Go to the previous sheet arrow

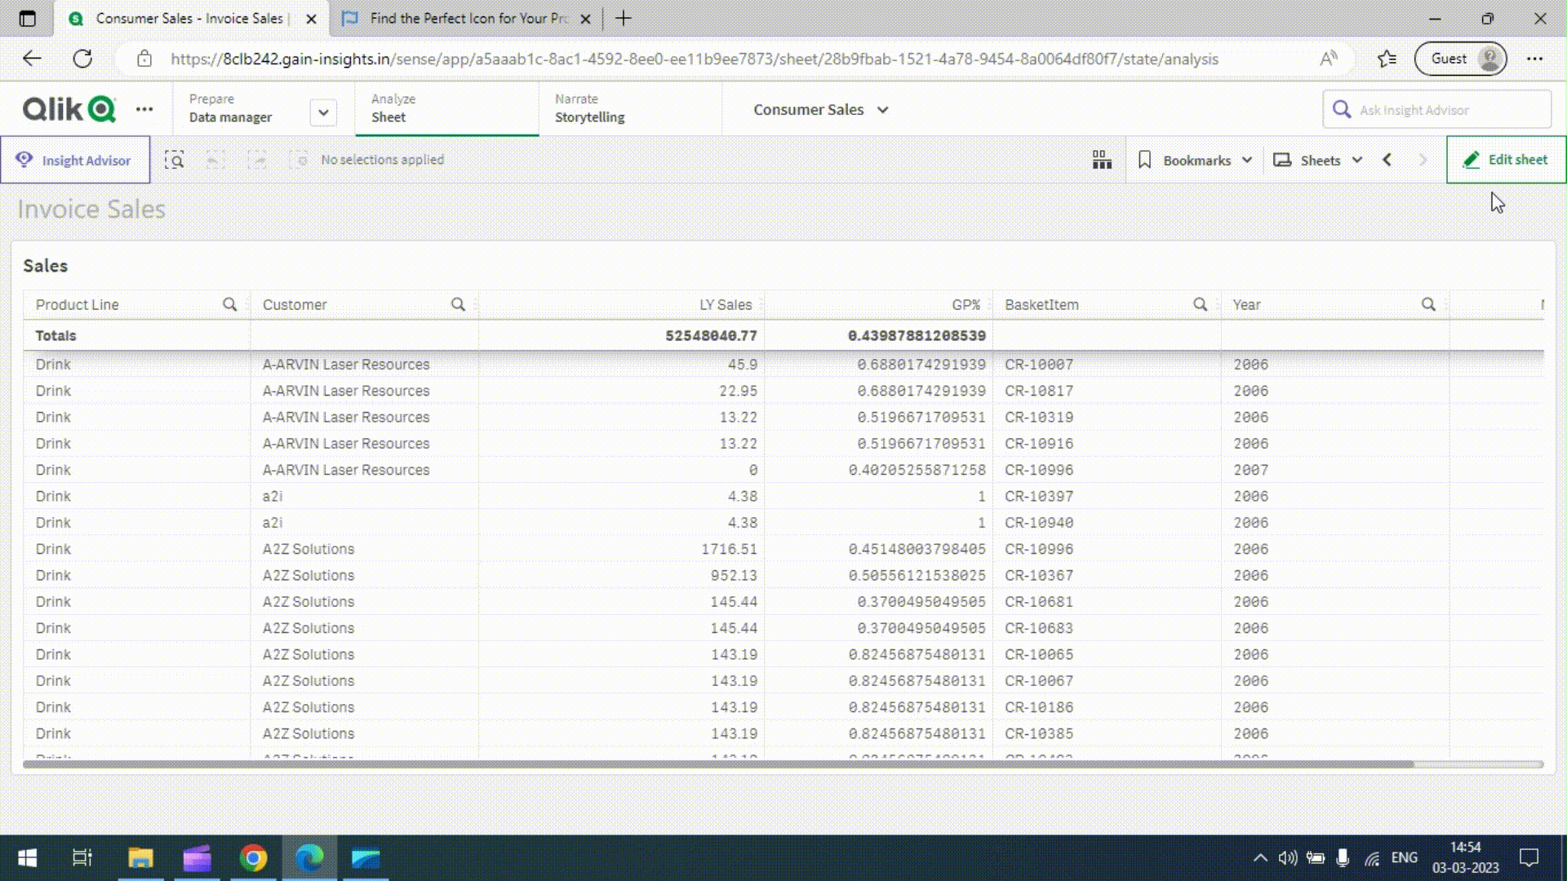(1387, 160)
